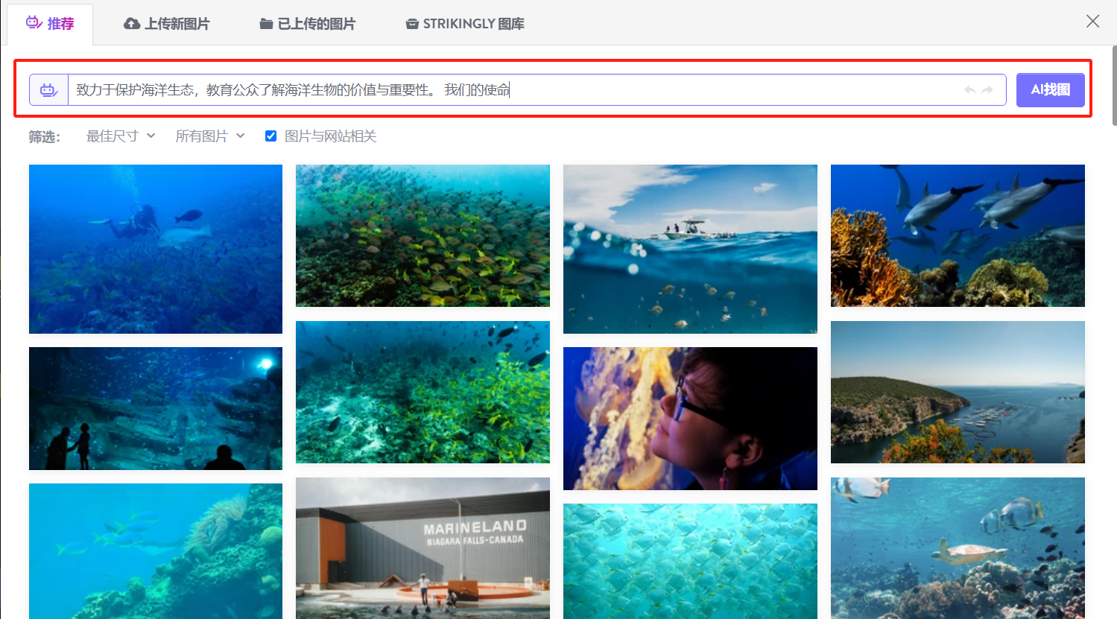Select the woman watching jellyfish photo

click(690, 419)
